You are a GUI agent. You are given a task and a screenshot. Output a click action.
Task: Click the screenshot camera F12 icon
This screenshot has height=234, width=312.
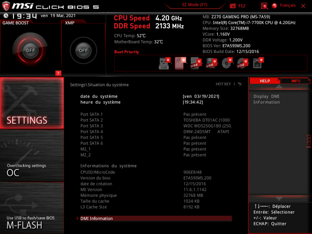click(x=237, y=6)
